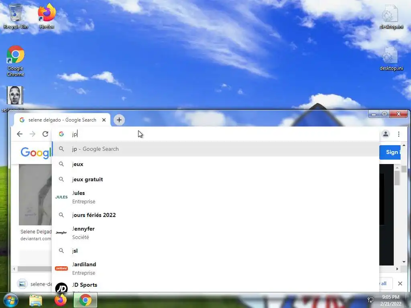The image size is (411, 308).
Task: Click the vertical scrollbar down arrow
Action: click(x=404, y=261)
